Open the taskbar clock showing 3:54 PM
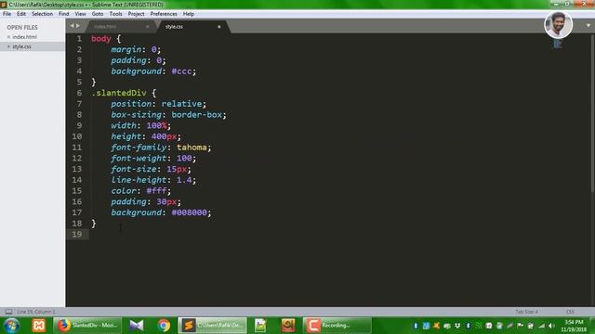This screenshot has width=595, height=334. coord(574,326)
